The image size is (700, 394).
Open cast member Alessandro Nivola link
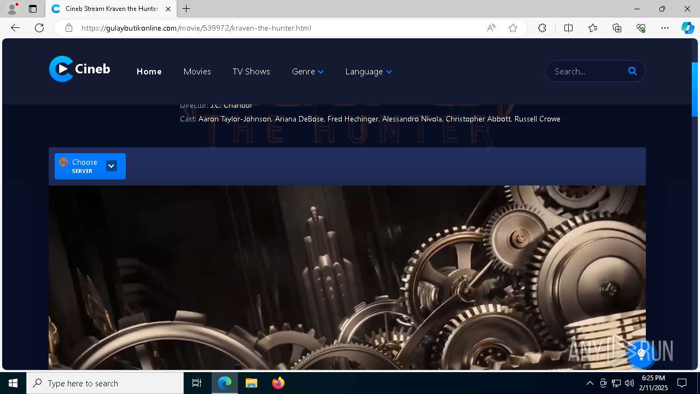(x=412, y=119)
